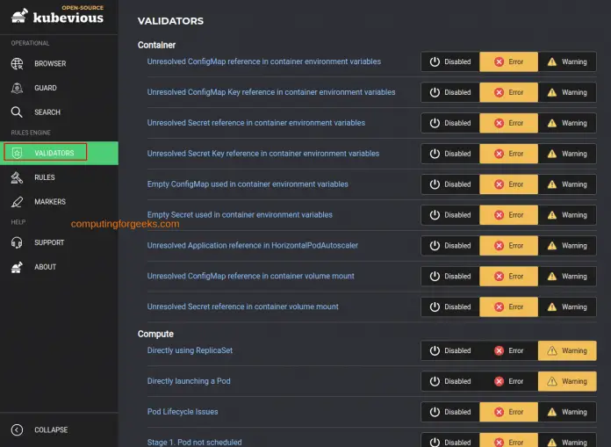The height and width of the screenshot is (447, 611).
Task: Open the Markers menu label
Action: 50,202
